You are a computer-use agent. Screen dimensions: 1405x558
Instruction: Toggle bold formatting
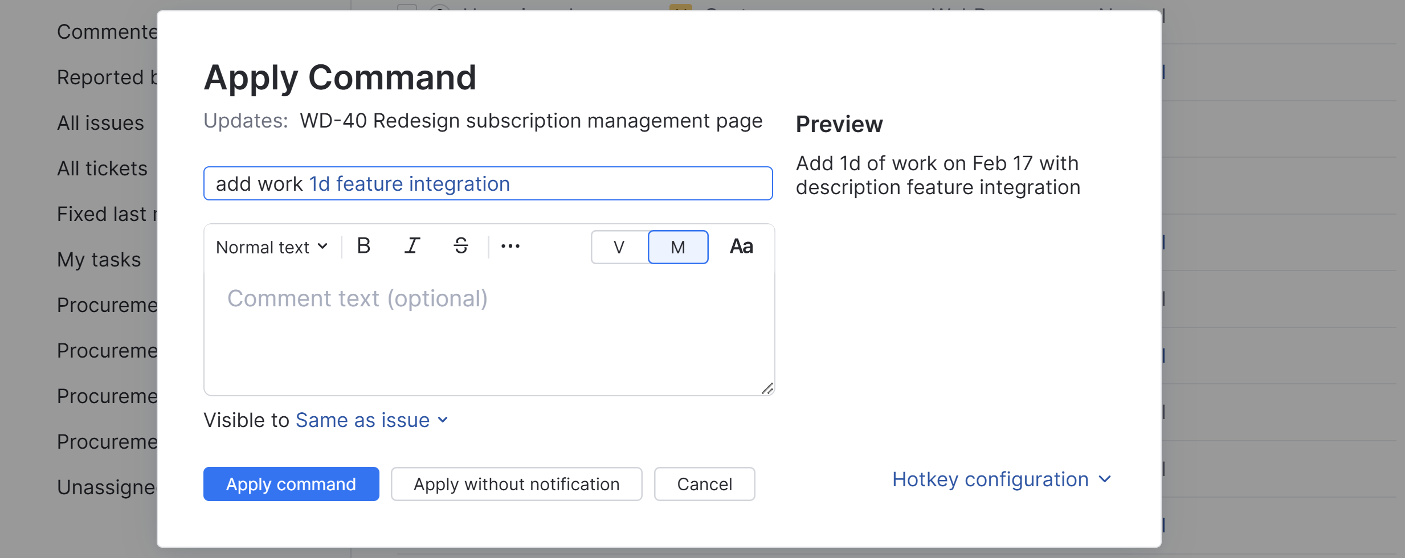[363, 246]
